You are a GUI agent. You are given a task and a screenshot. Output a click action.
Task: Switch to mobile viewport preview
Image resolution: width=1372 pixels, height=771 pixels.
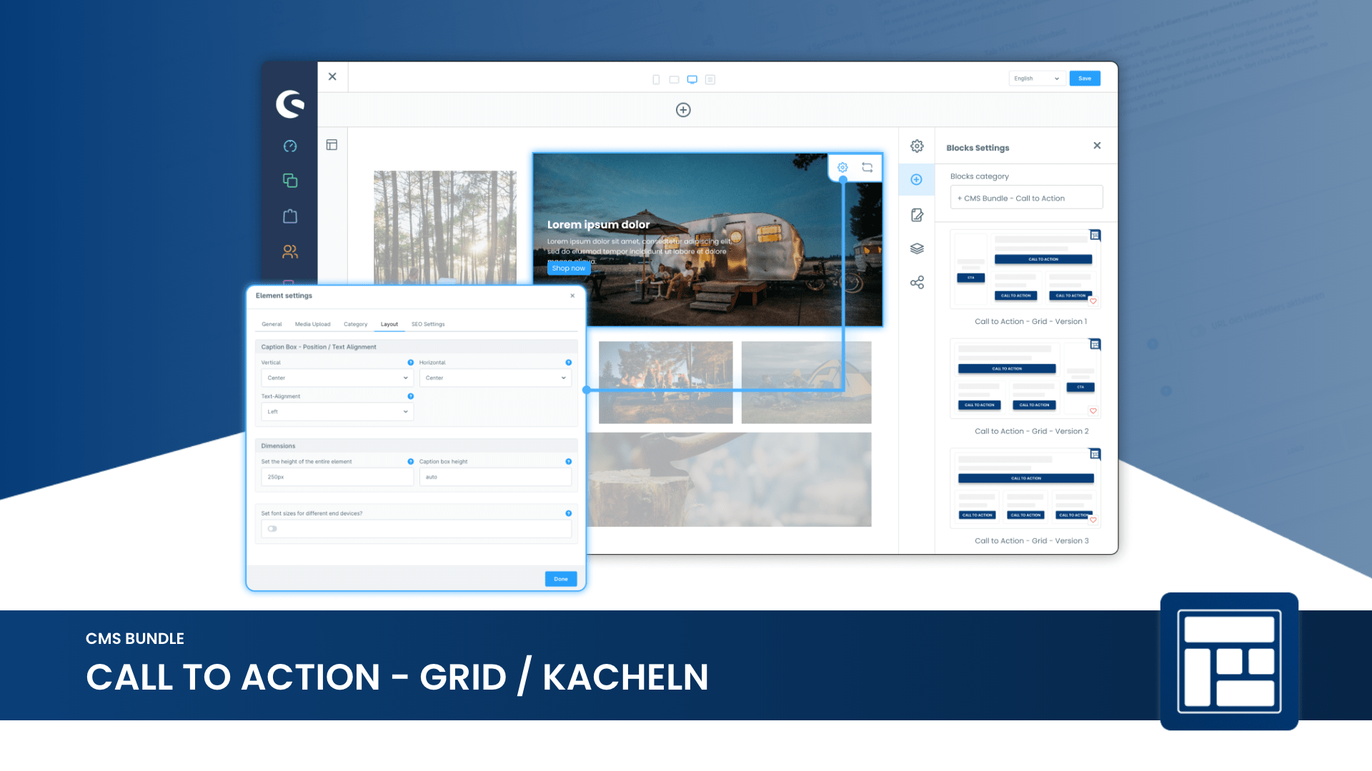(656, 79)
